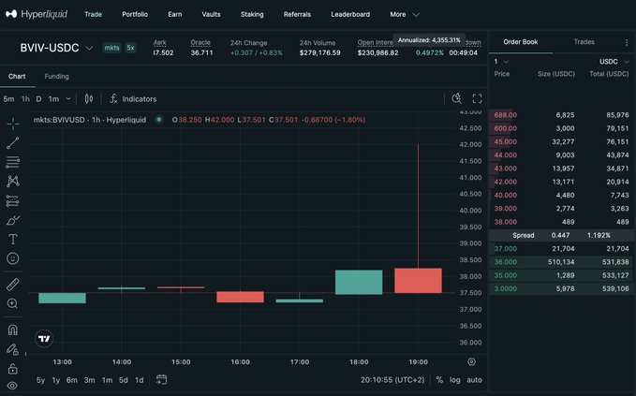
Task: Click ask price 45.000 in order book
Action: (506, 141)
